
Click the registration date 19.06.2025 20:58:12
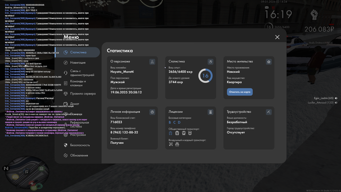(126, 92)
